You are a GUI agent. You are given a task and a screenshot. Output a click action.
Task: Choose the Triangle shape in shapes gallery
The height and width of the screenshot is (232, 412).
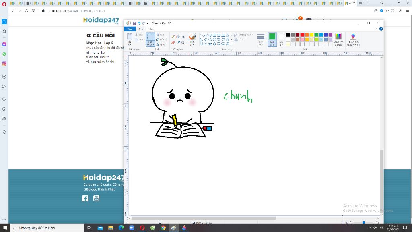tap(228, 35)
